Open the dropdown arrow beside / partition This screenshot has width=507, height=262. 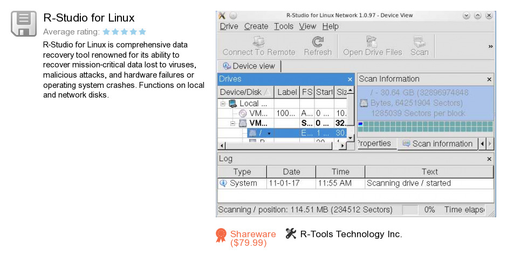coord(269,133)
